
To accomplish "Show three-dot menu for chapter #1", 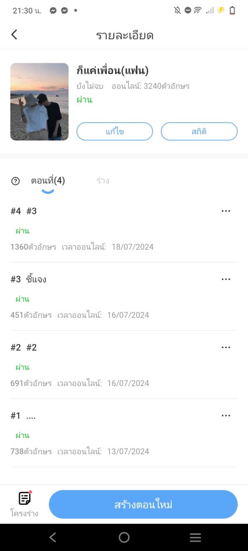I will click(226, 416).
